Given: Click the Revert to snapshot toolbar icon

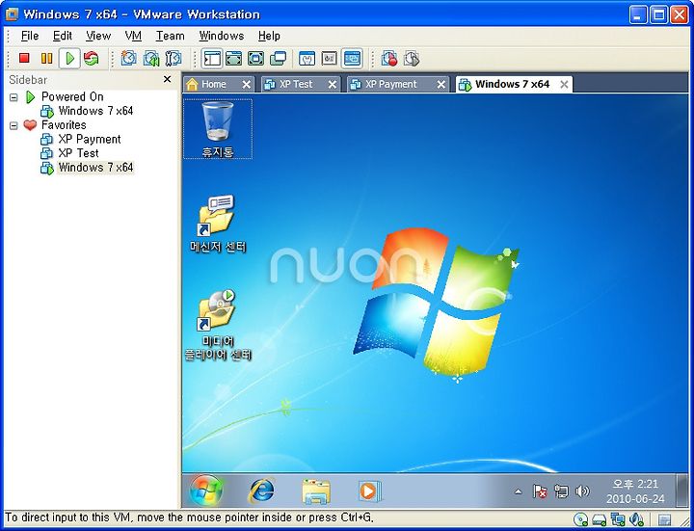Looking at the screenshot, I should point(151,58).
